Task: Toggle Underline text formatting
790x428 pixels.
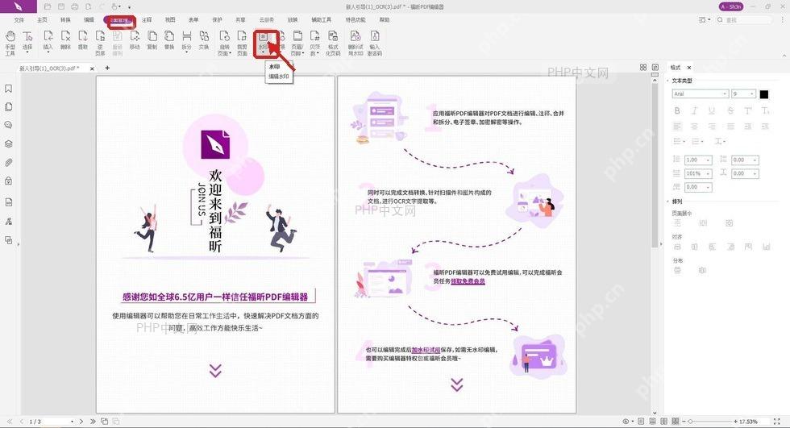Action: pos(711,110)
